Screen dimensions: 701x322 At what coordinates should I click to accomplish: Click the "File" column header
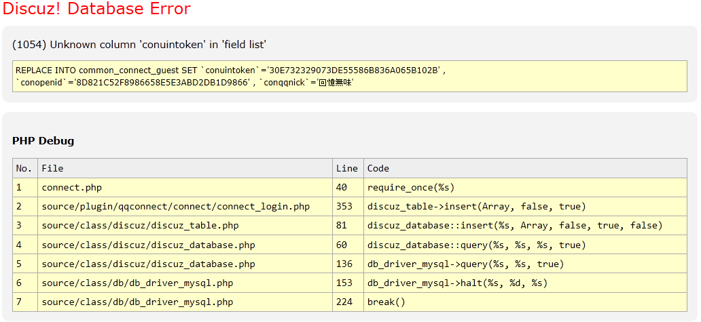(x=53, y=168)
